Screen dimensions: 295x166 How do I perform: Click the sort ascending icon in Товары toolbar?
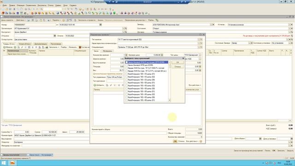tap(40, 47)
